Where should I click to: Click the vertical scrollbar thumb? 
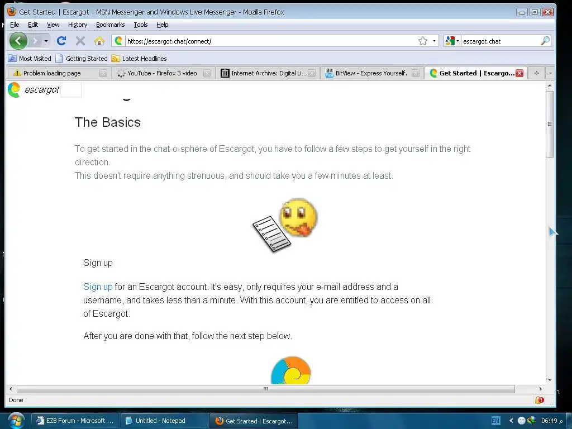tap(550, 124)
